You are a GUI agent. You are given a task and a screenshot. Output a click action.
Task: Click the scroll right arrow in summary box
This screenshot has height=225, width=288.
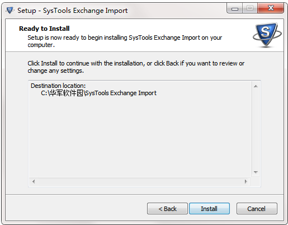click(x=246, y=181)
